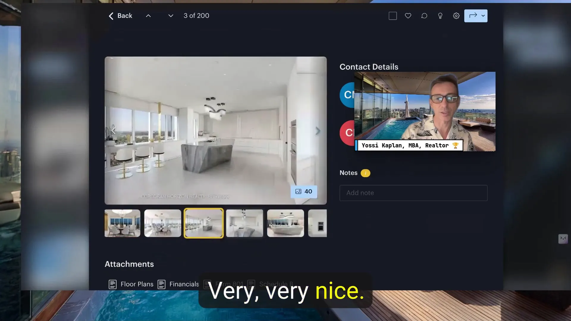Tick the listing selection checkbox
571x321 pixels.
(393, 16)
